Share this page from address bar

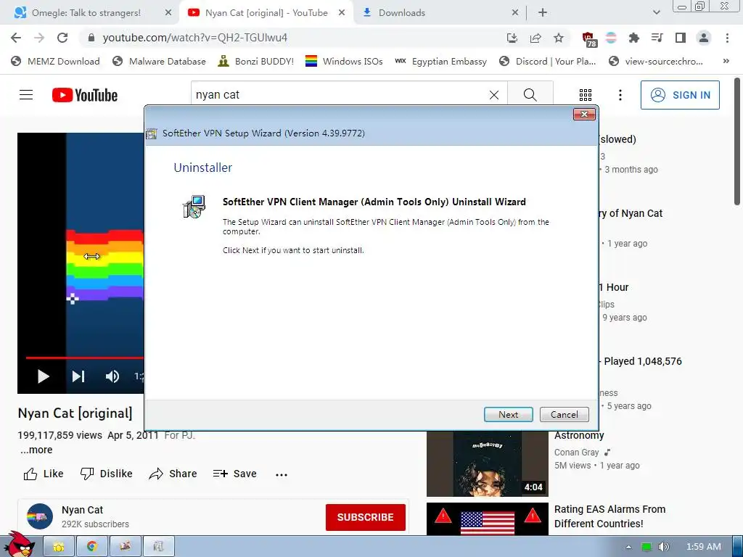click(535, 38)
